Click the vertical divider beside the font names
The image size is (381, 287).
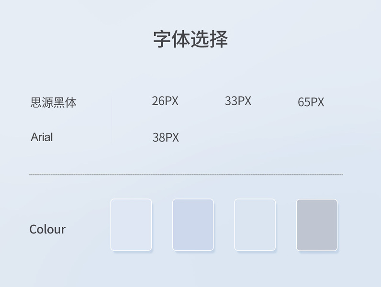tap(112, 119)
